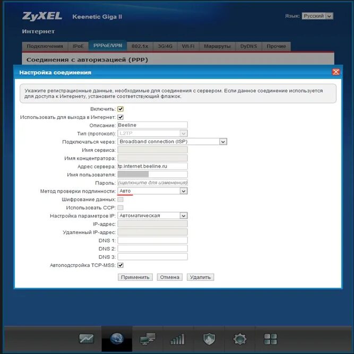This screenshot has height=354, width=354.
Task: Close the connection settings dialog
Action: (x=336, y=72)
